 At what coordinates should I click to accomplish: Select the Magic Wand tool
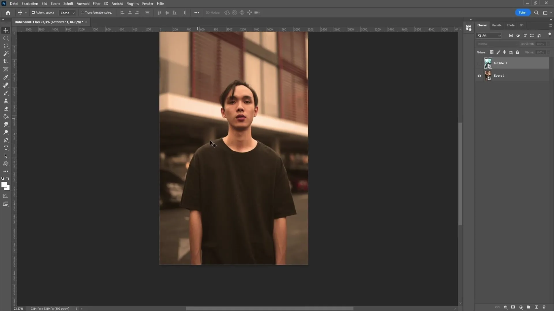(6, 54)
